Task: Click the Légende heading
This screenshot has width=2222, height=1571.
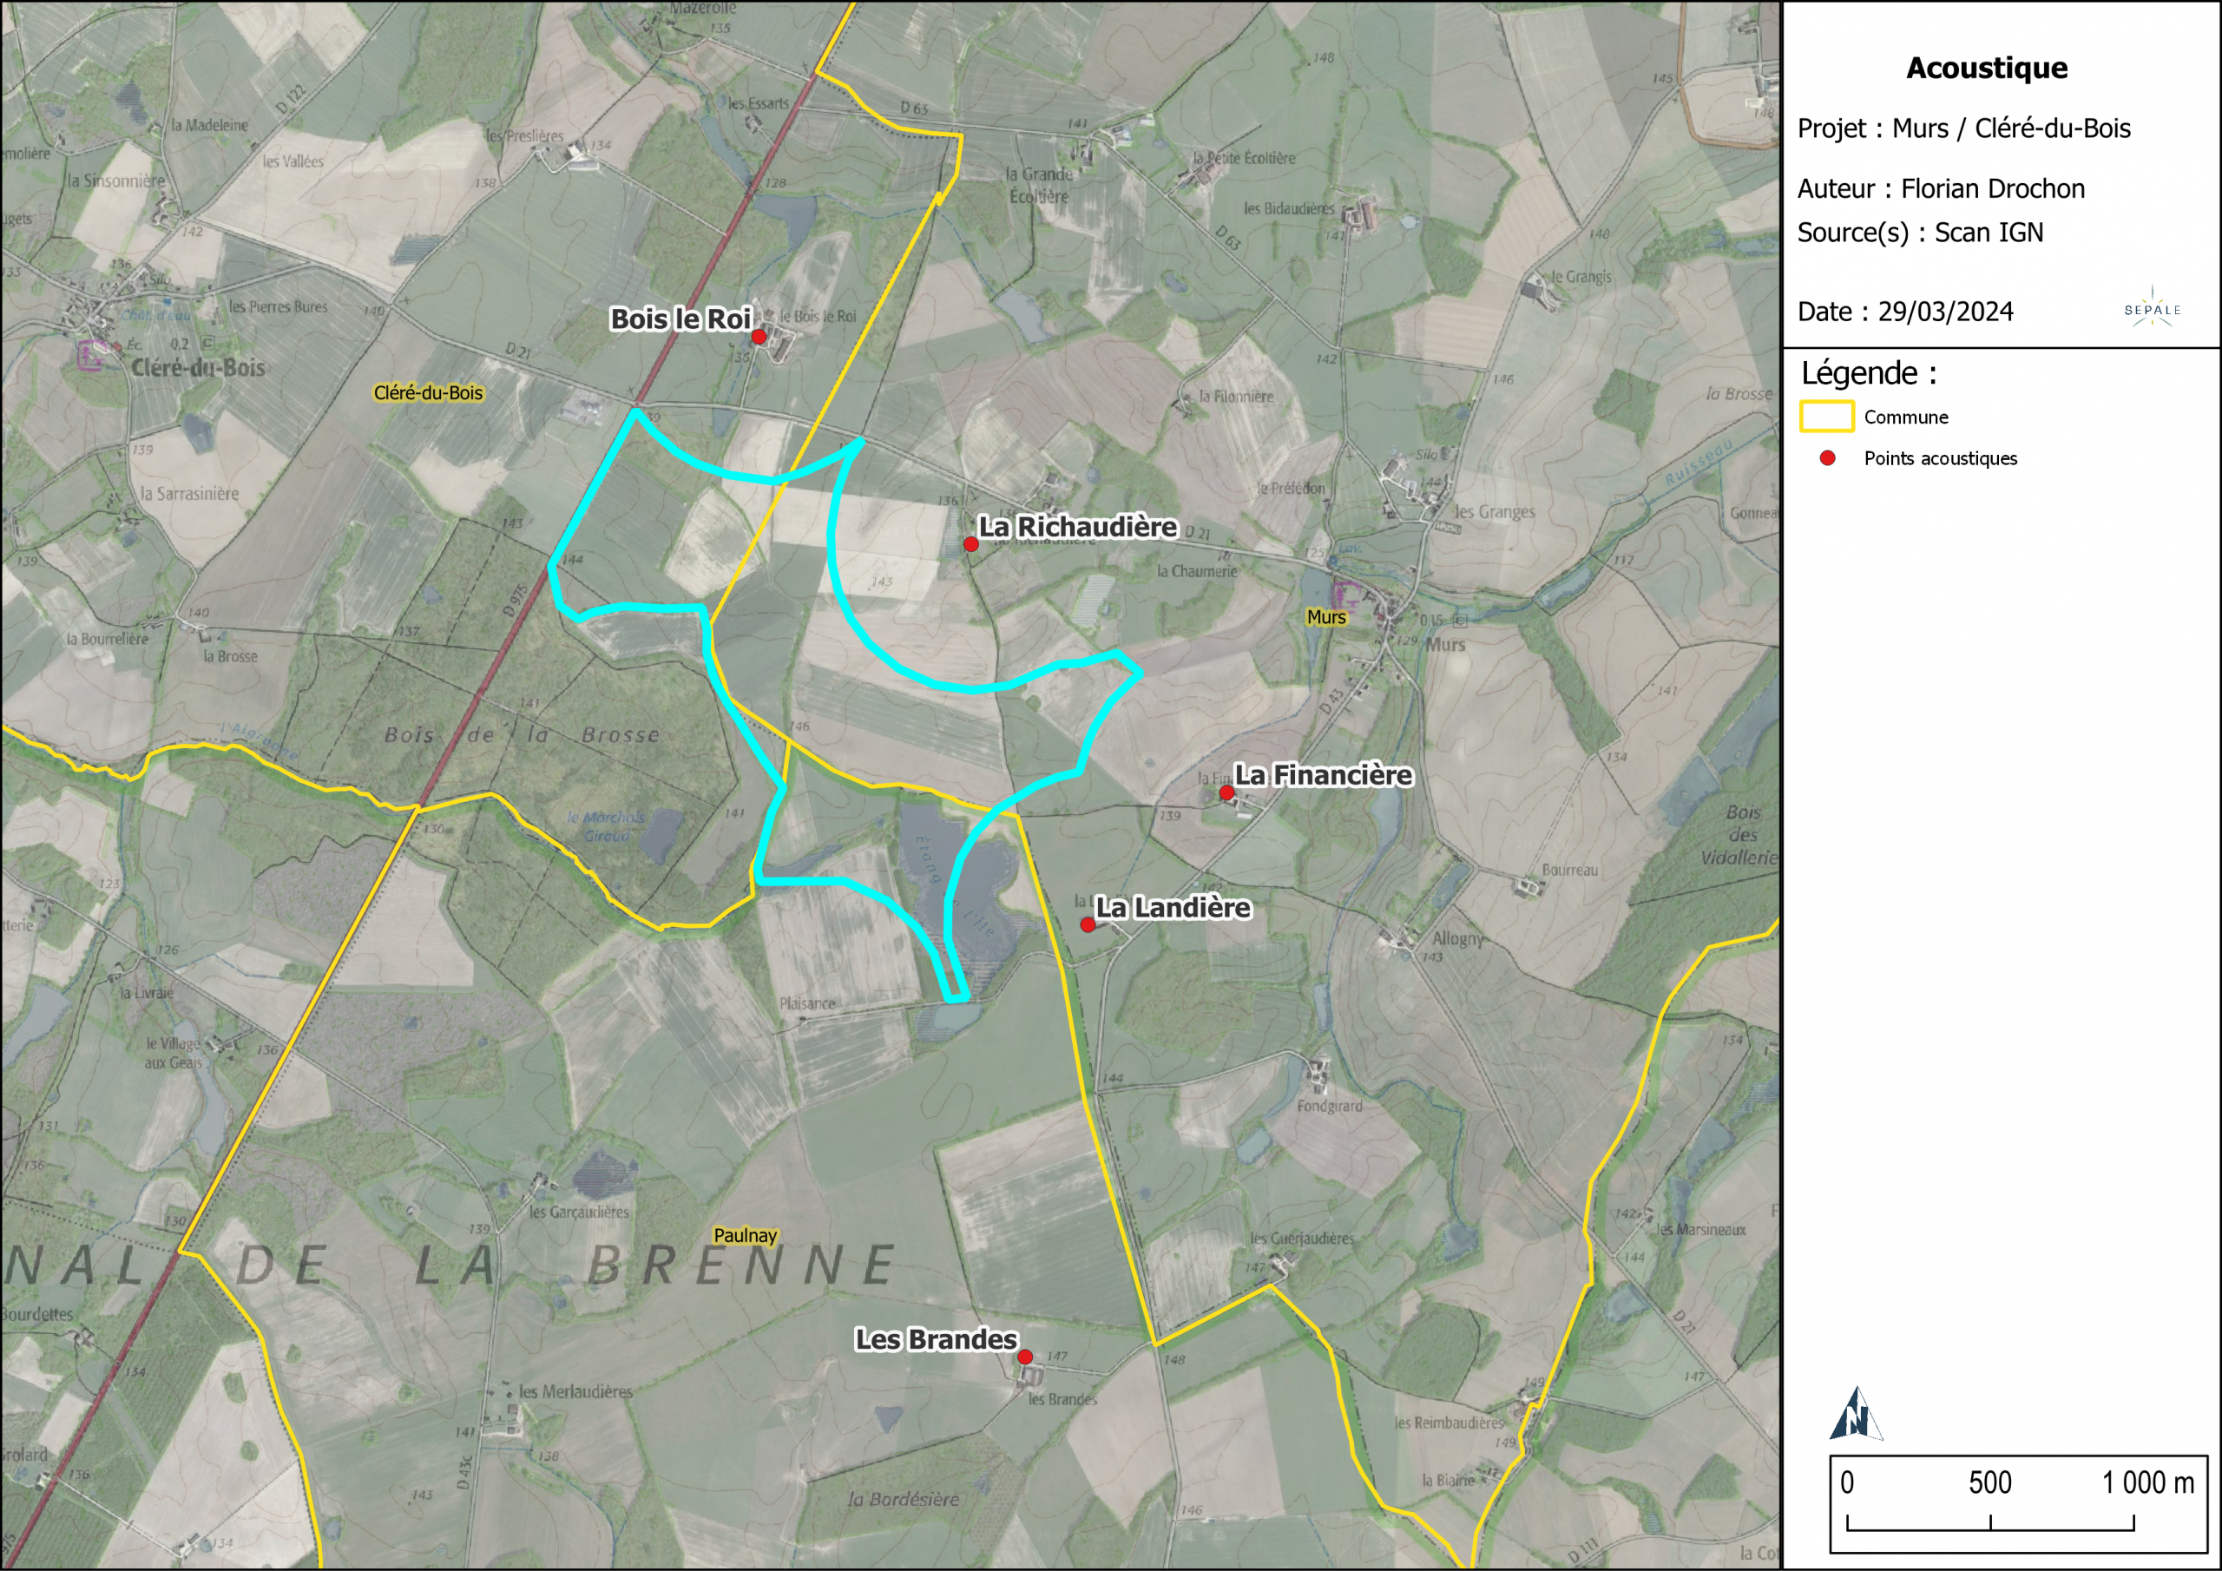Action: pos(1869,372)
